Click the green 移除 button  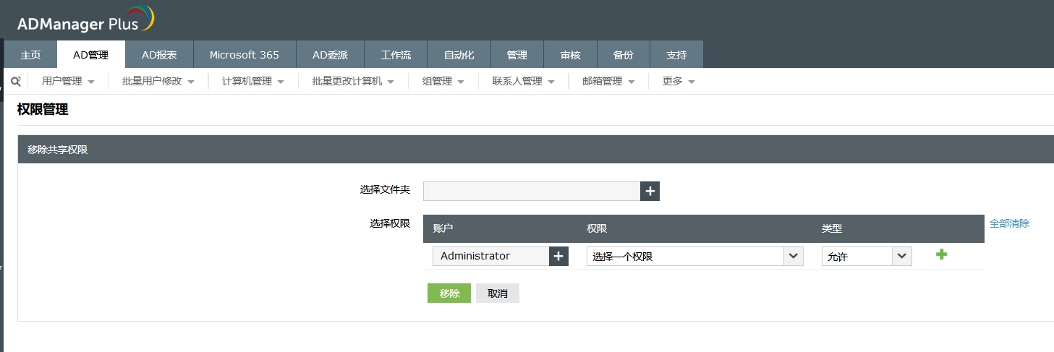[x=449, y=293]
